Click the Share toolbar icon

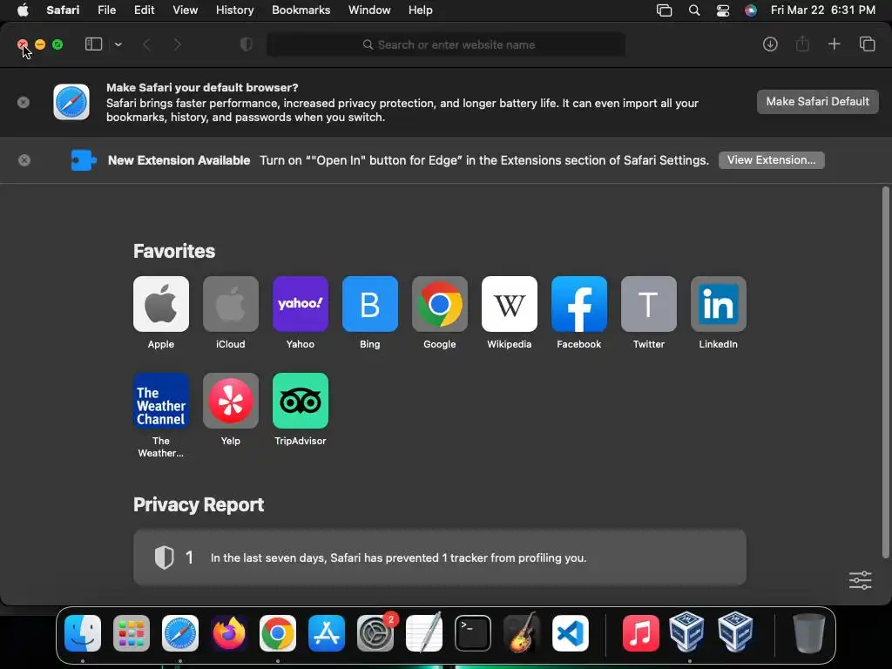coord(802,44)
